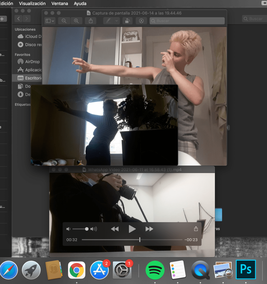Select AirDrop in the Finder sidebar
This screenshot has width=267, height=284.
pyautogui.click(x=32, y=62)
